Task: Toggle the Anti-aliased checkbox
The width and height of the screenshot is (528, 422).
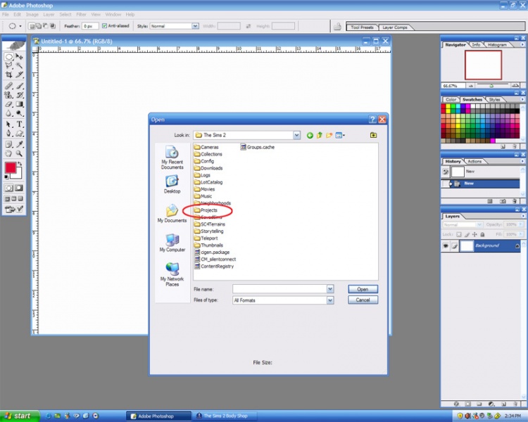Action: tap(104, 26)
